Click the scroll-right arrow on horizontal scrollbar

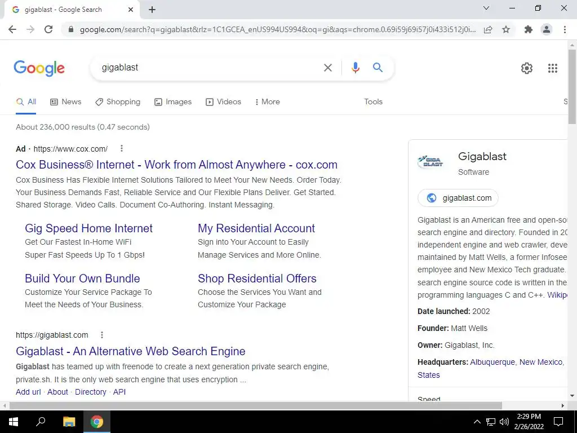tap(563, 406)
